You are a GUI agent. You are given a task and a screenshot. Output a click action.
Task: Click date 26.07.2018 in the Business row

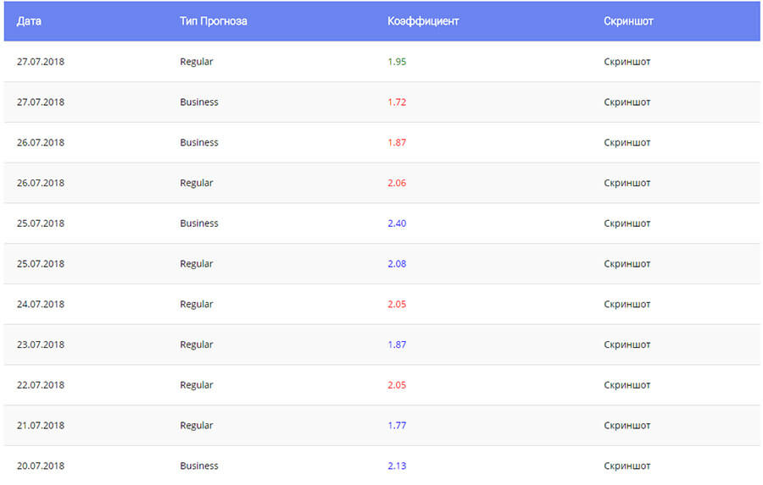[x=41, y=142]
